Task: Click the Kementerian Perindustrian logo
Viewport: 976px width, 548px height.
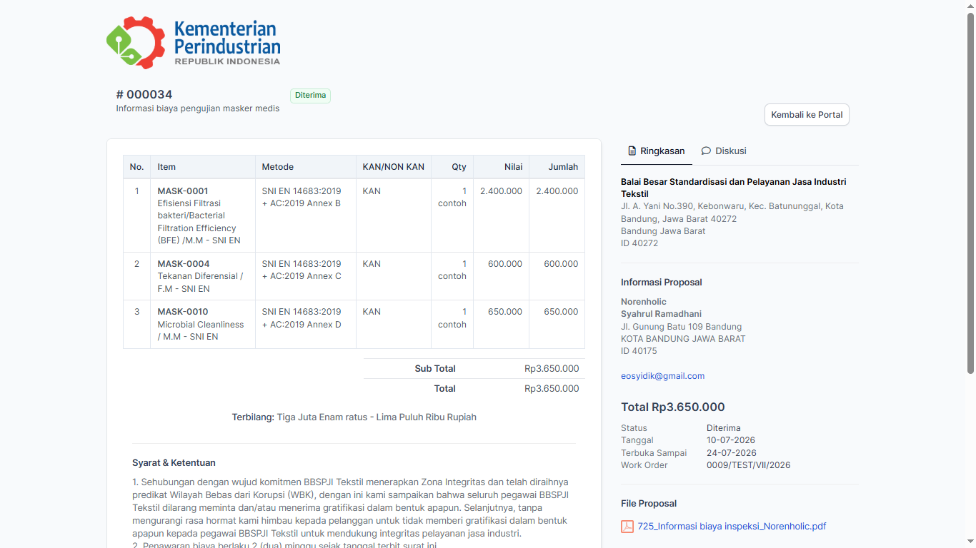Action: click(x=193, y=43)
